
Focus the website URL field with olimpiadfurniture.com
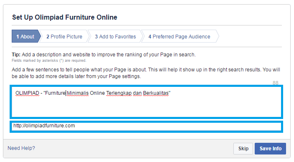click(146, 127)
